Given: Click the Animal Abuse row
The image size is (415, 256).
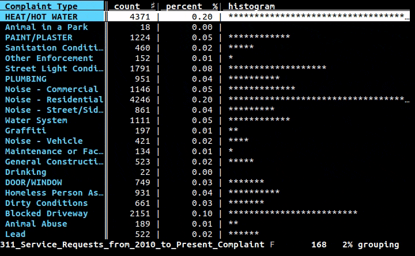Looking at the screenshot, I should click(205, 224).
